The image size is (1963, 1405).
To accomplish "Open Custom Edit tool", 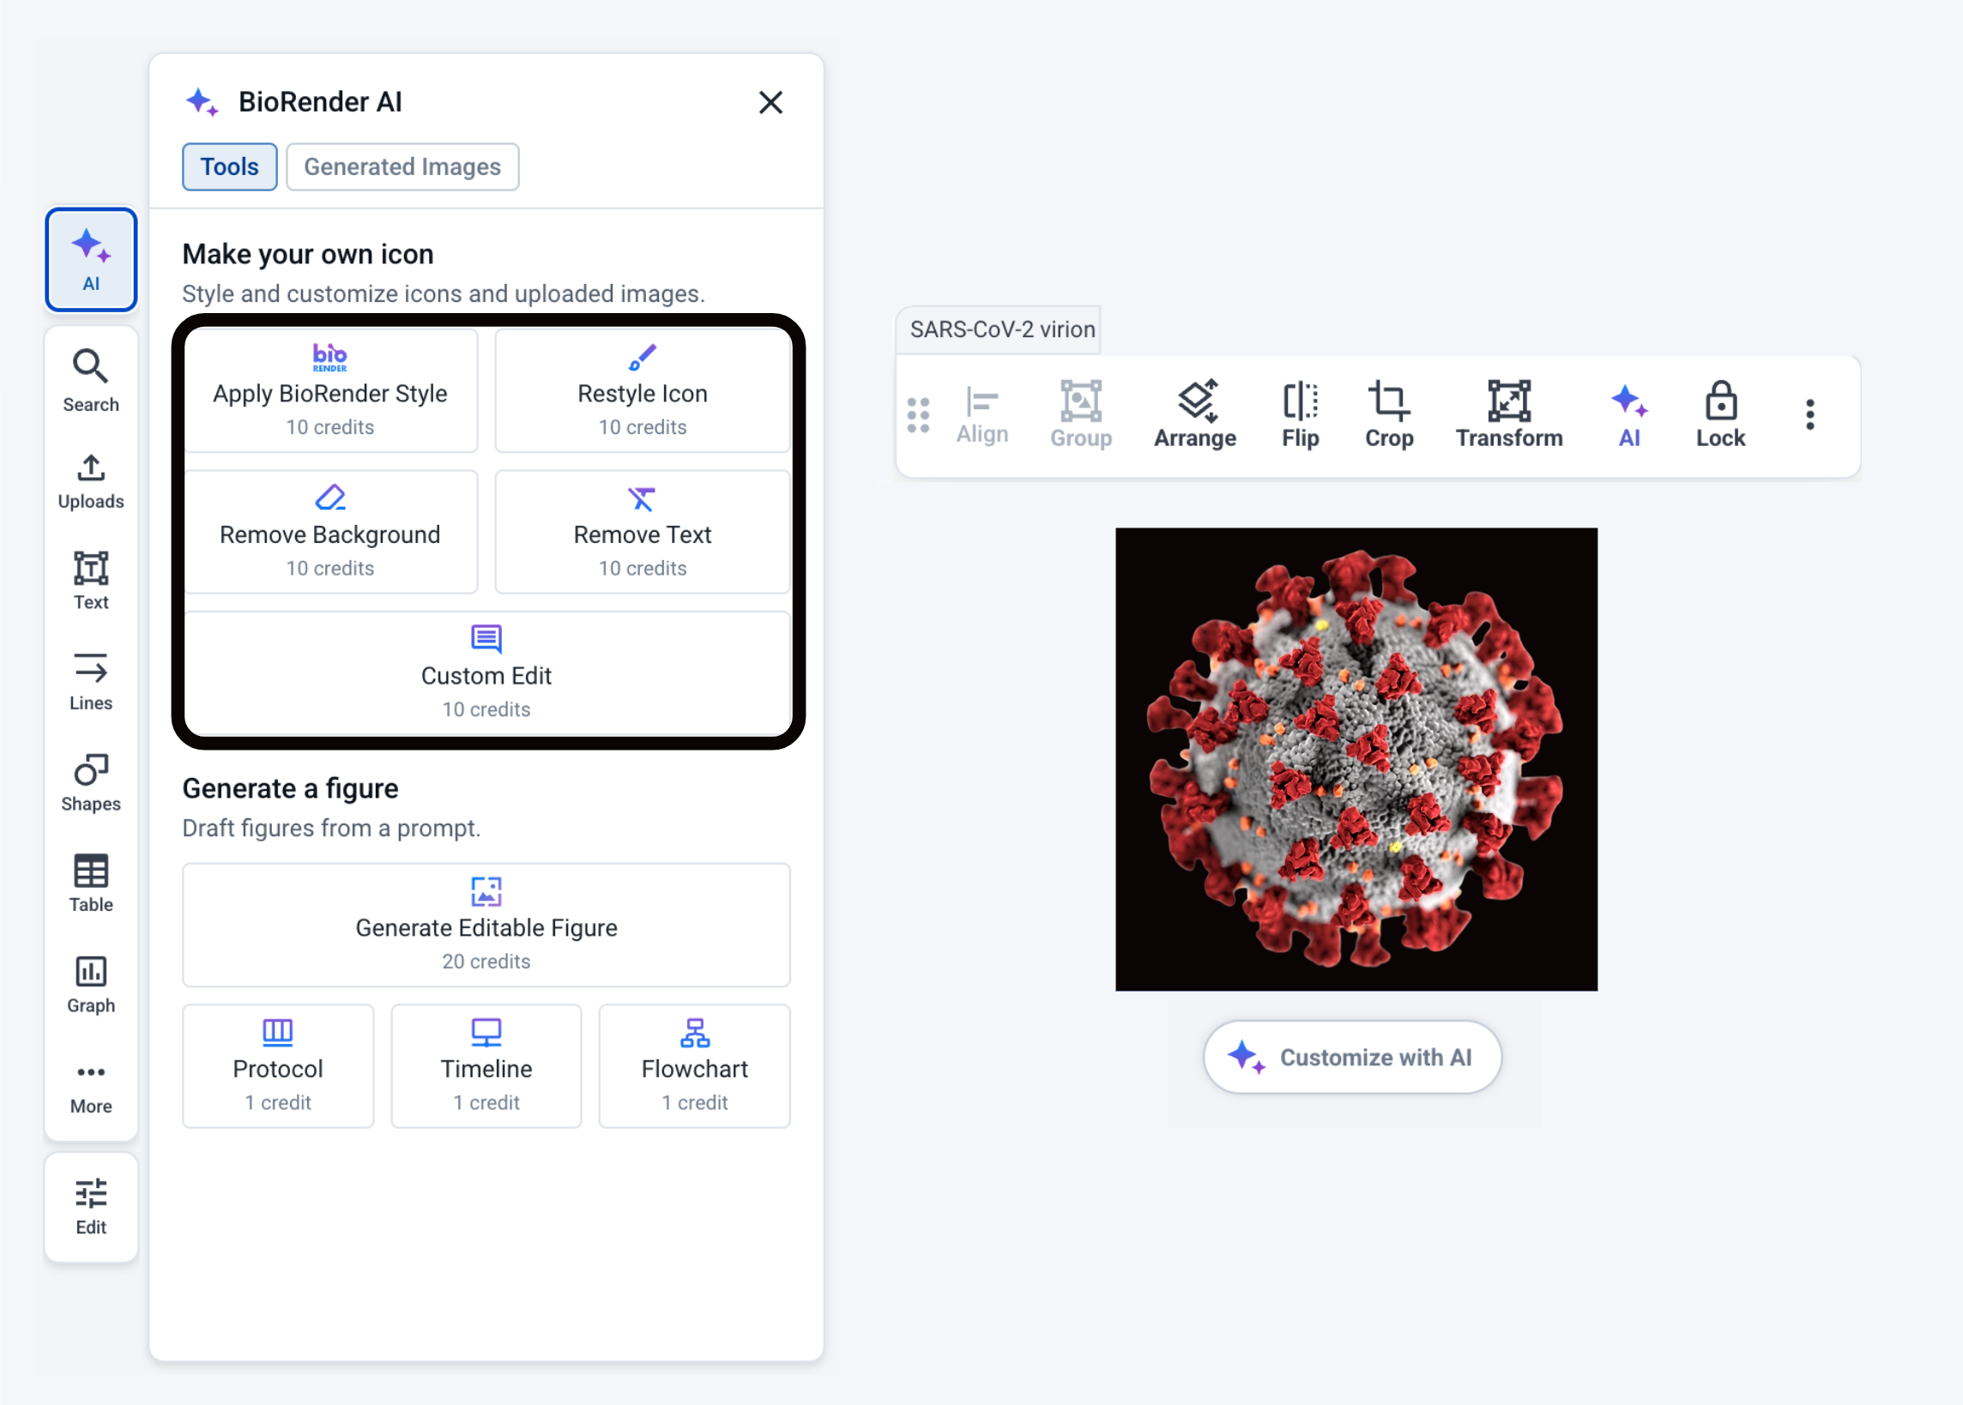I will pos(486,672).
